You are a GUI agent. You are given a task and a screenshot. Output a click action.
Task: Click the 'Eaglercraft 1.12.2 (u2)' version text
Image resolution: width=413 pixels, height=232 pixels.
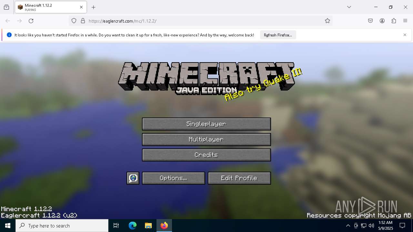click(39, 215)
